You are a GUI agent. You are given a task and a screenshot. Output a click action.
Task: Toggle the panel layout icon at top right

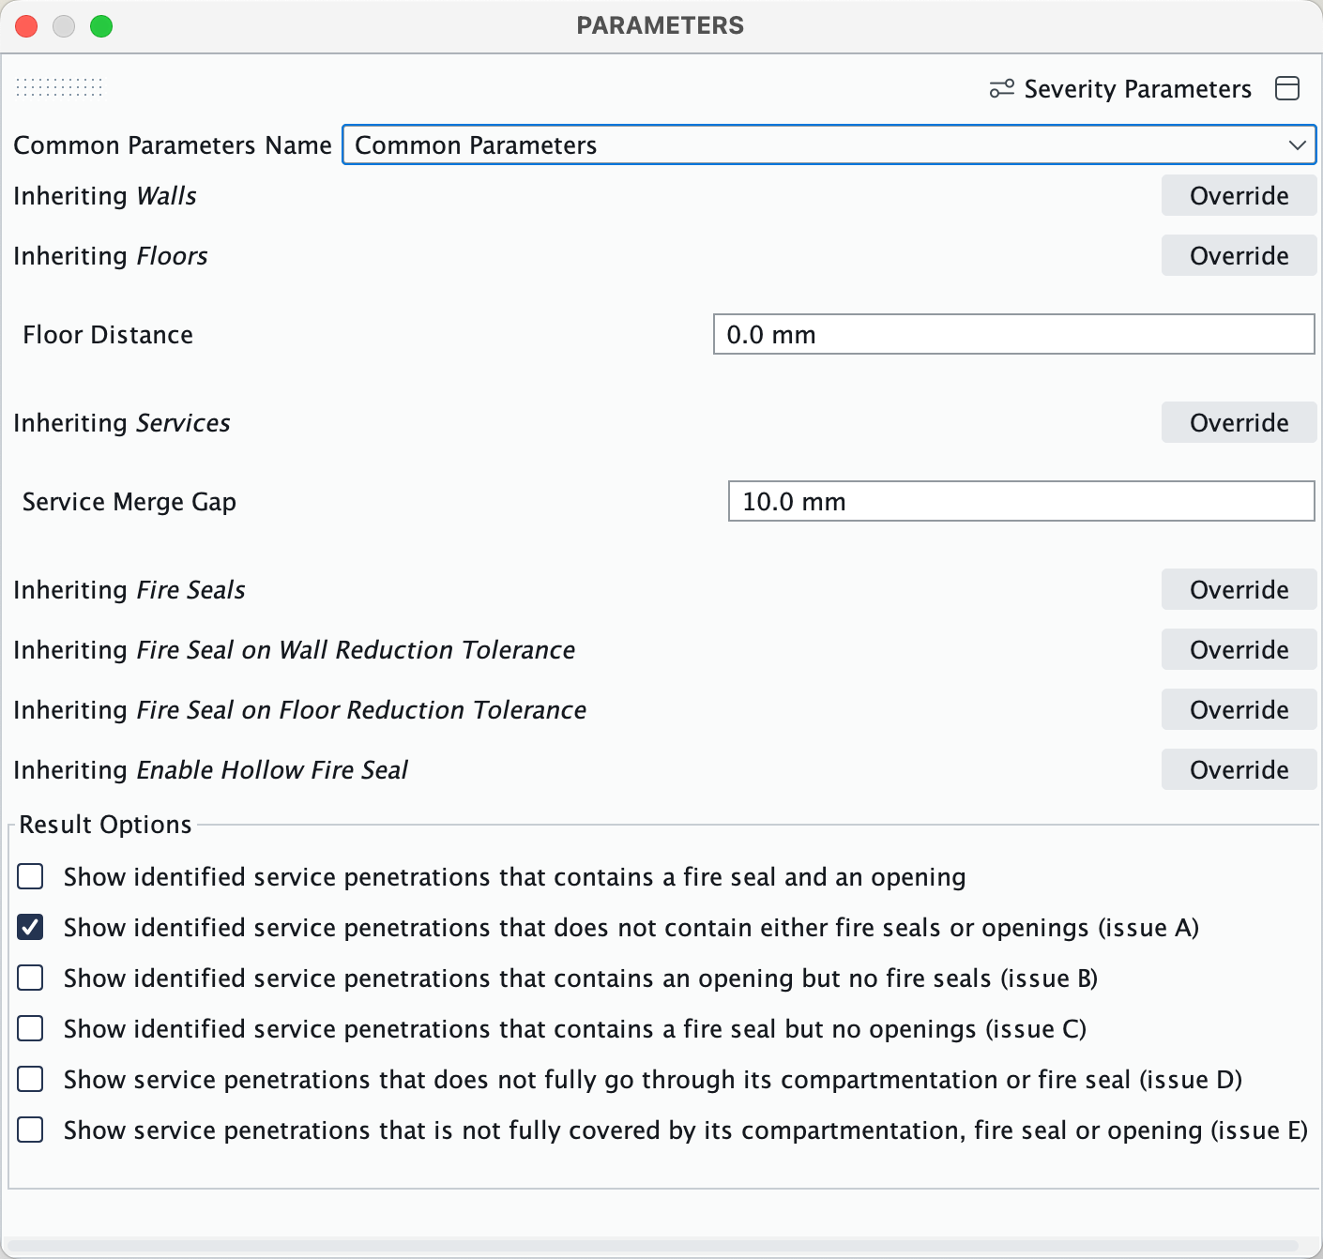pyautogui.click(x=1288, y=88)
